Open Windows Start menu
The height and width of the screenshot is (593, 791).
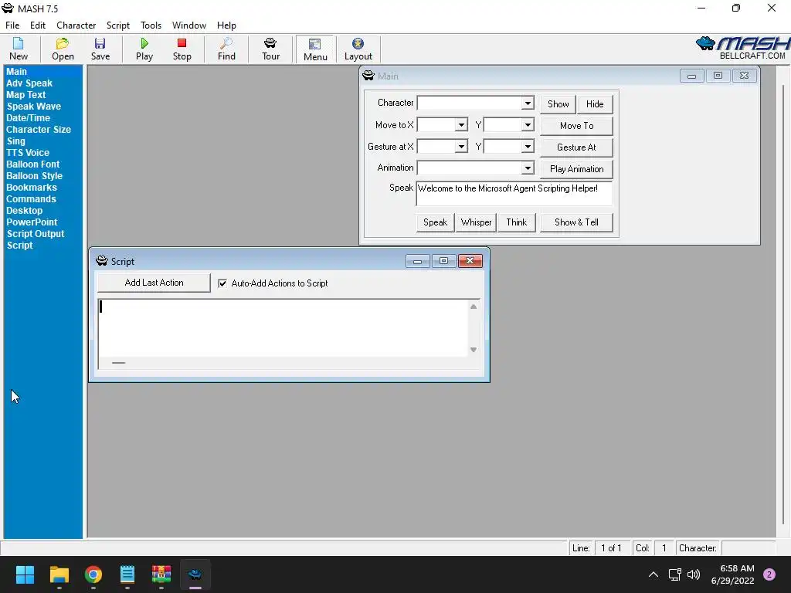[x=25, y=574]
